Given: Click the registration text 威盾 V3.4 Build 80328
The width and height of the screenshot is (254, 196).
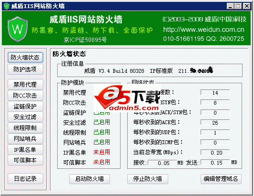Looking at the screenshot, I should click(114, 71).
